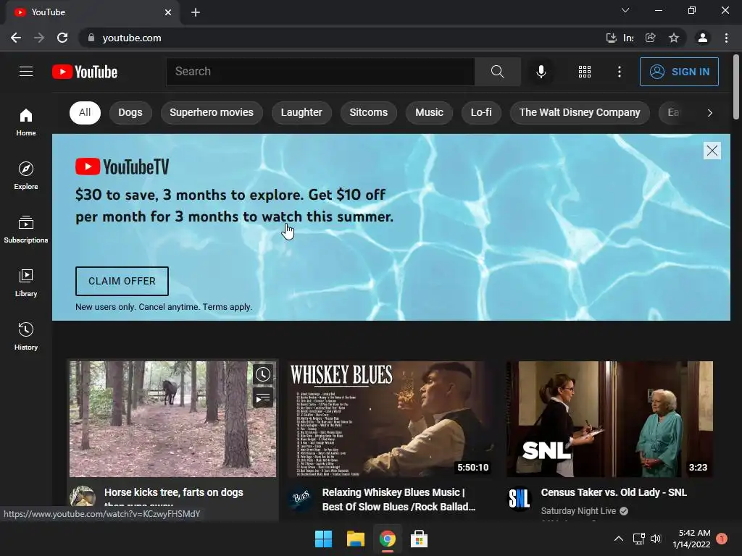
Task: Select the Music chip
Action: coord(429,112)
